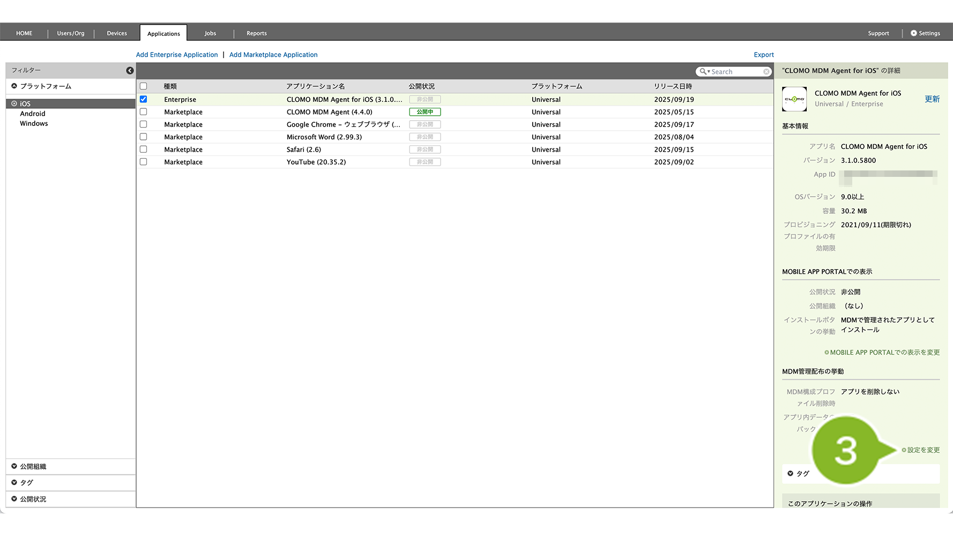This screenshot has height=536, width=953.
Task: Click Add Enterprise Application link
Action: (177, 55)
